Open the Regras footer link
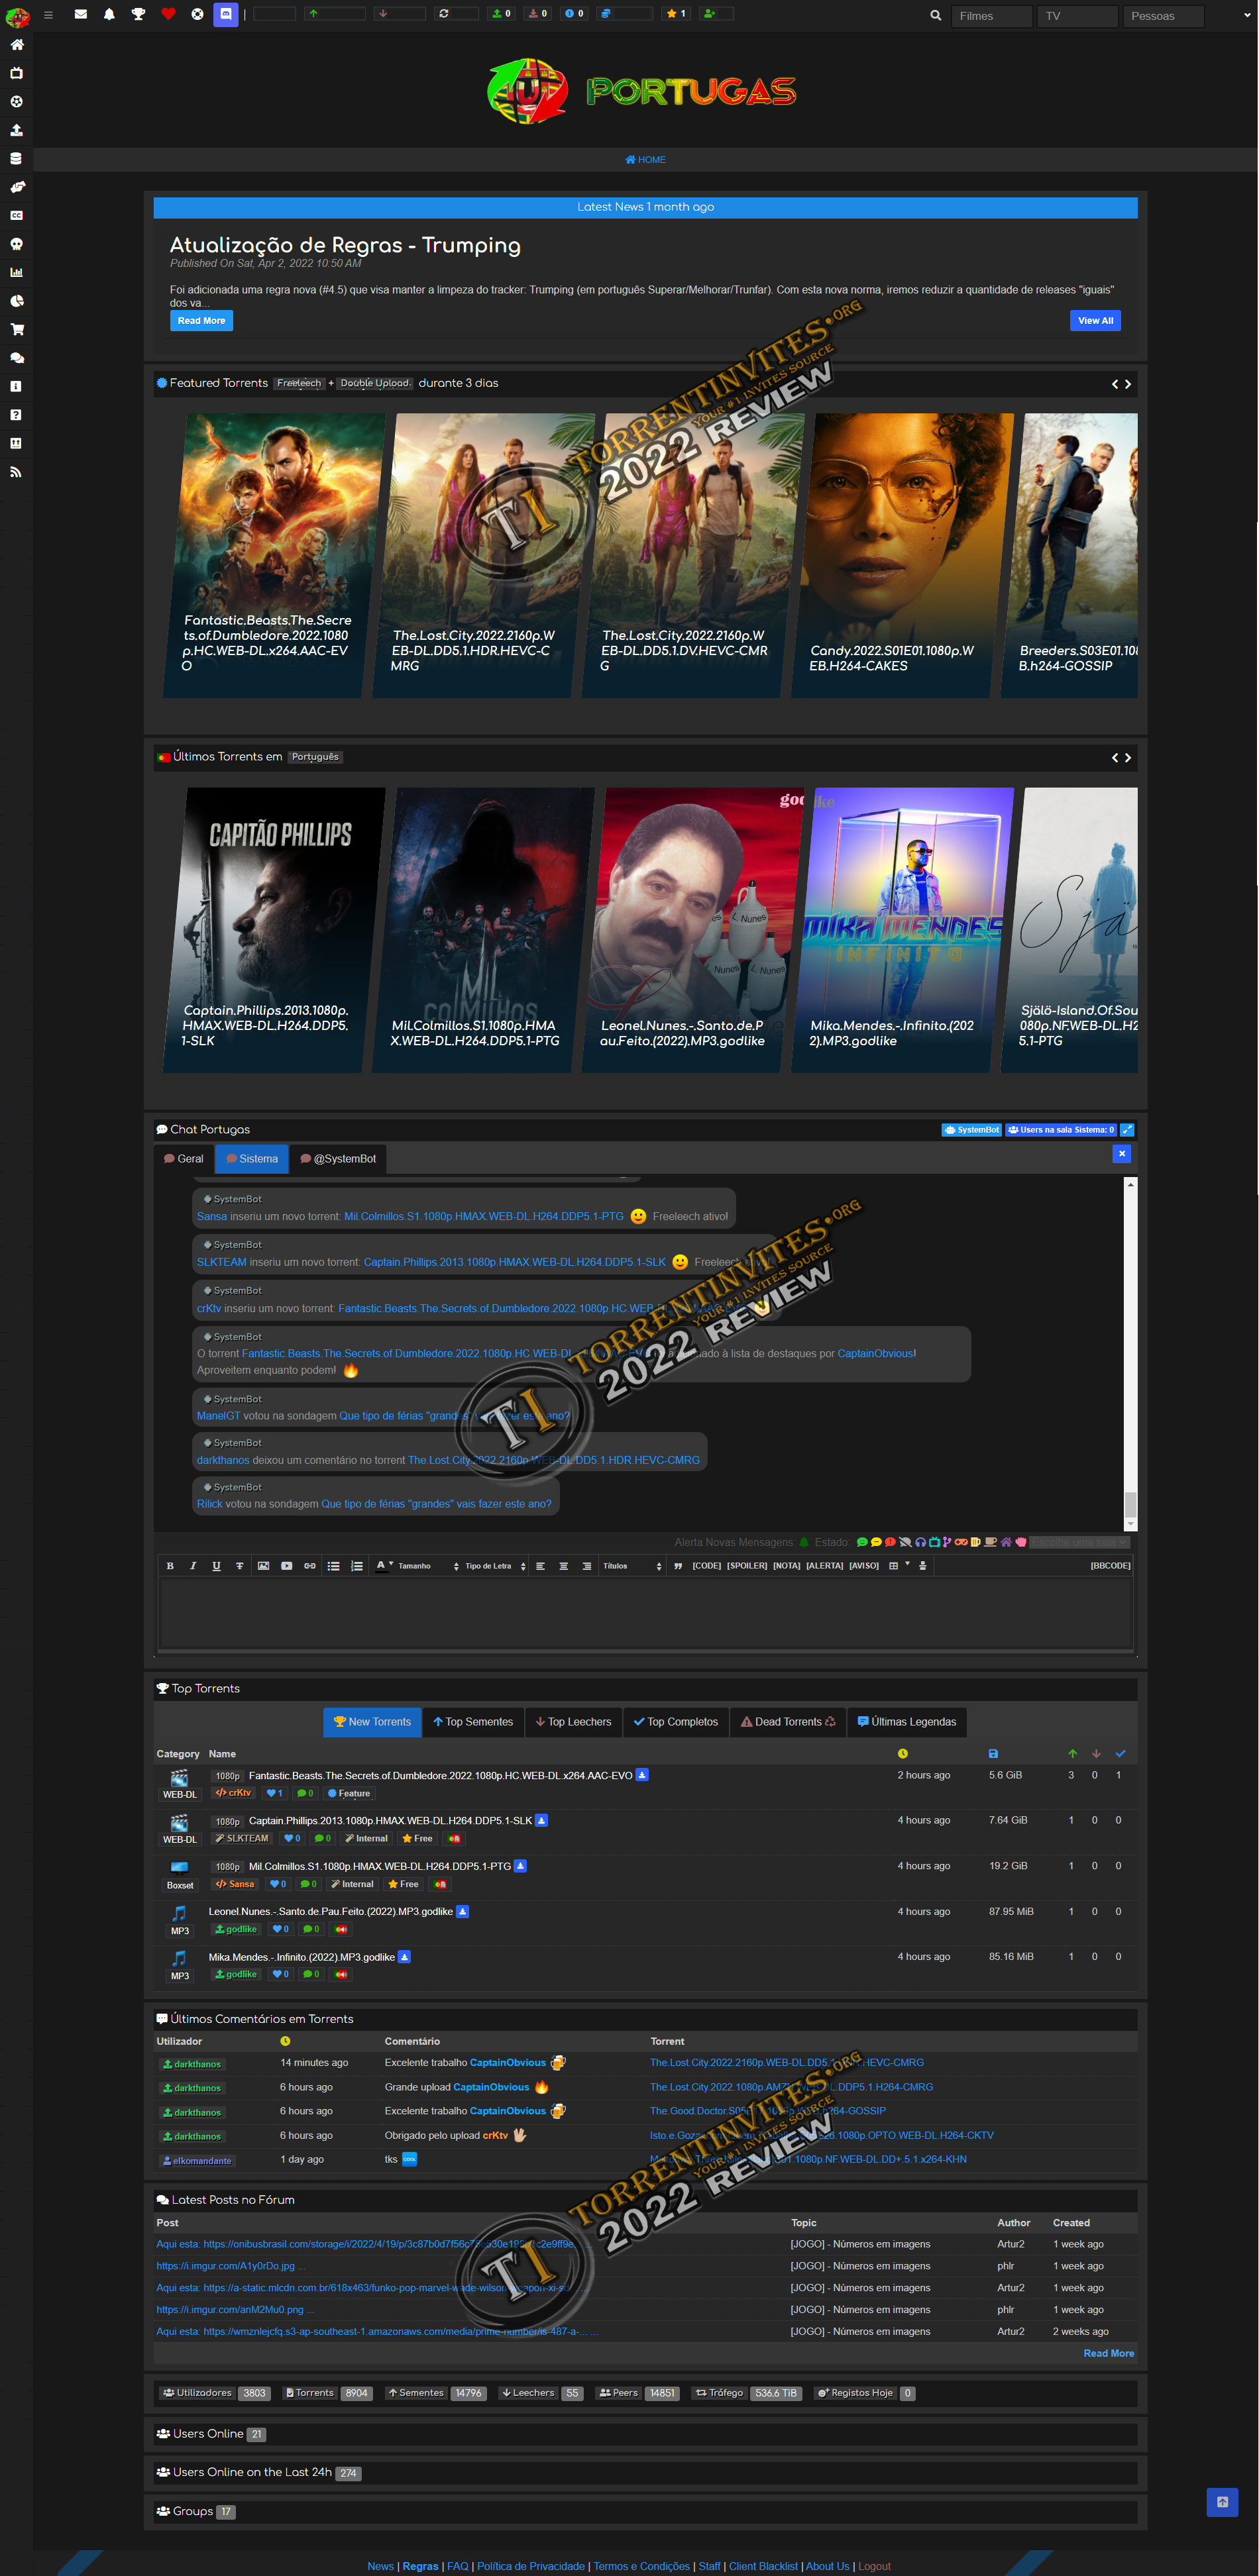Viewport: 1259px width, 2576px height. click(420, 2566)
